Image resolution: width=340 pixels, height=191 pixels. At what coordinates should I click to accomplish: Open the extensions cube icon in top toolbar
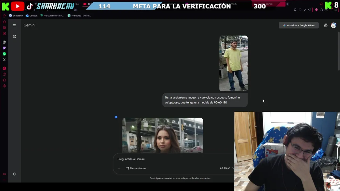point(321,10)
